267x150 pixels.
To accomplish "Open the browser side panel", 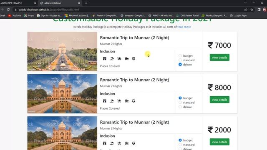I will [259, 10].
